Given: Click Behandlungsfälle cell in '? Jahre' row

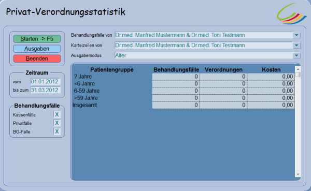Looking at the screenshot, I should [x=176, y=77].
